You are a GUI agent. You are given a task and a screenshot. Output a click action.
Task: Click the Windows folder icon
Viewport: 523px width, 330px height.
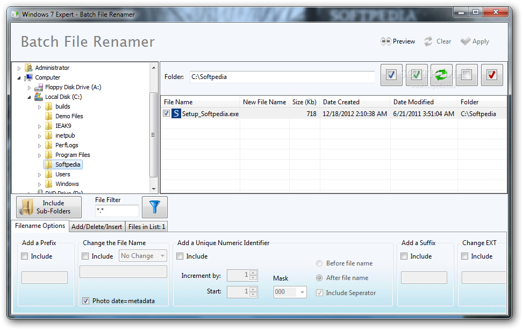point(49,184)
